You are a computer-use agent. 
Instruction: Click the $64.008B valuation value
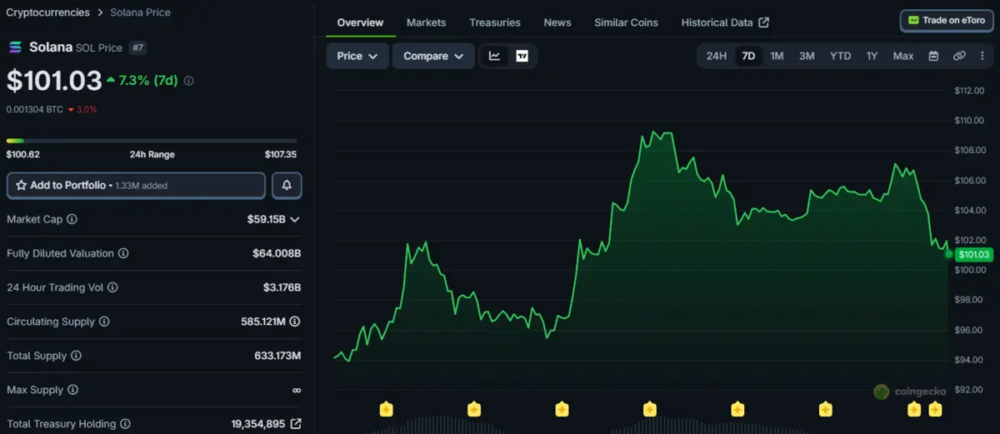click(x=277, y=253)
